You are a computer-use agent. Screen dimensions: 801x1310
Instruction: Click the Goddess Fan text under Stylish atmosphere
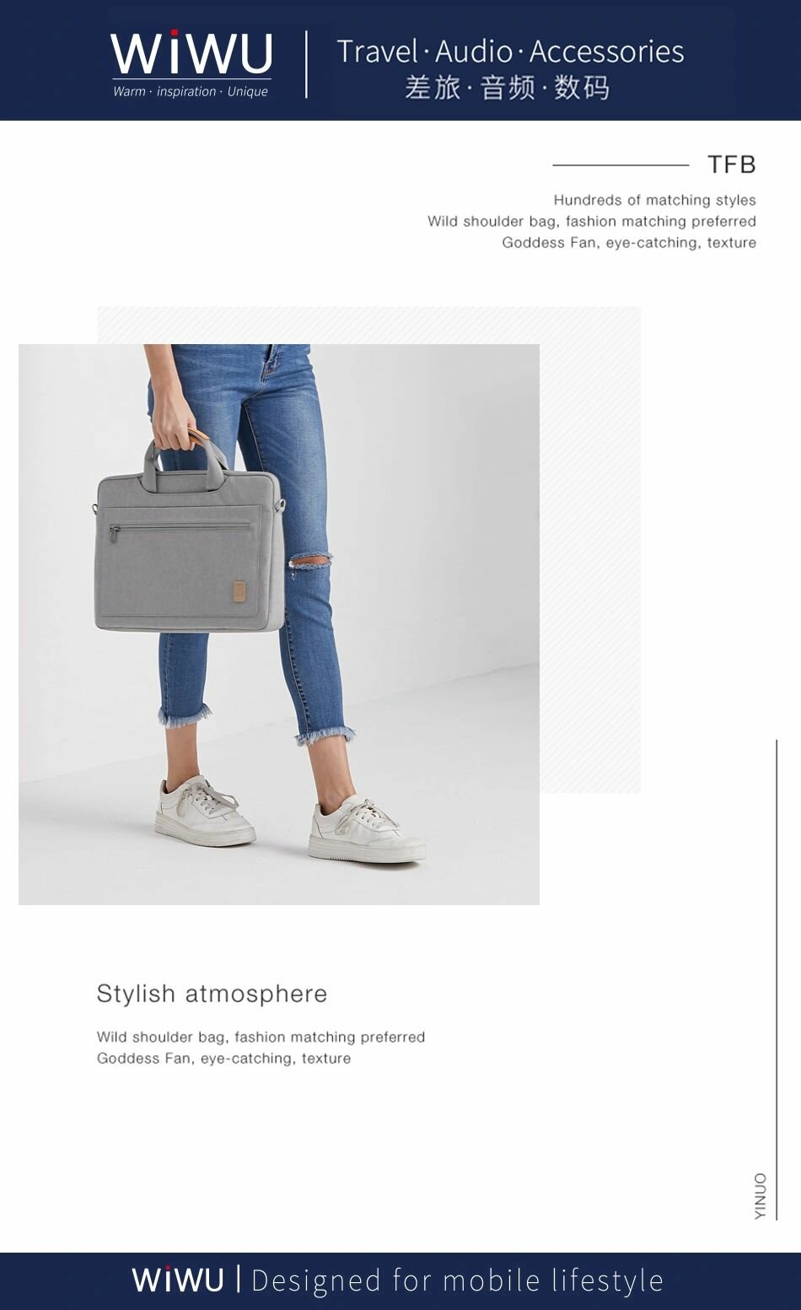pyautogui.click(x=223, y=1059)
